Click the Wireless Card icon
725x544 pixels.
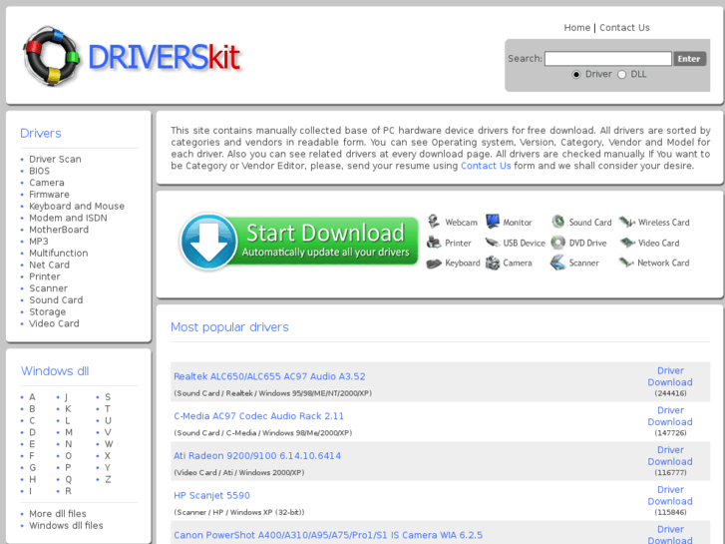[x=627, y=223]
